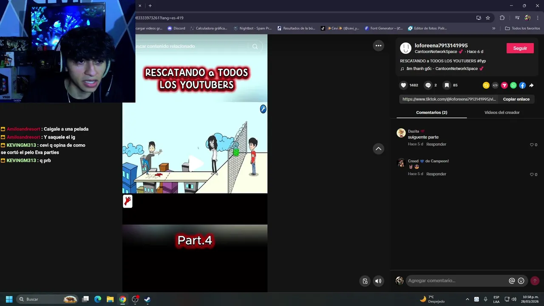This screenshot has width=544, height=306.
Task: Open the Chrome media control icon
Action: click(x=517, y=18)
